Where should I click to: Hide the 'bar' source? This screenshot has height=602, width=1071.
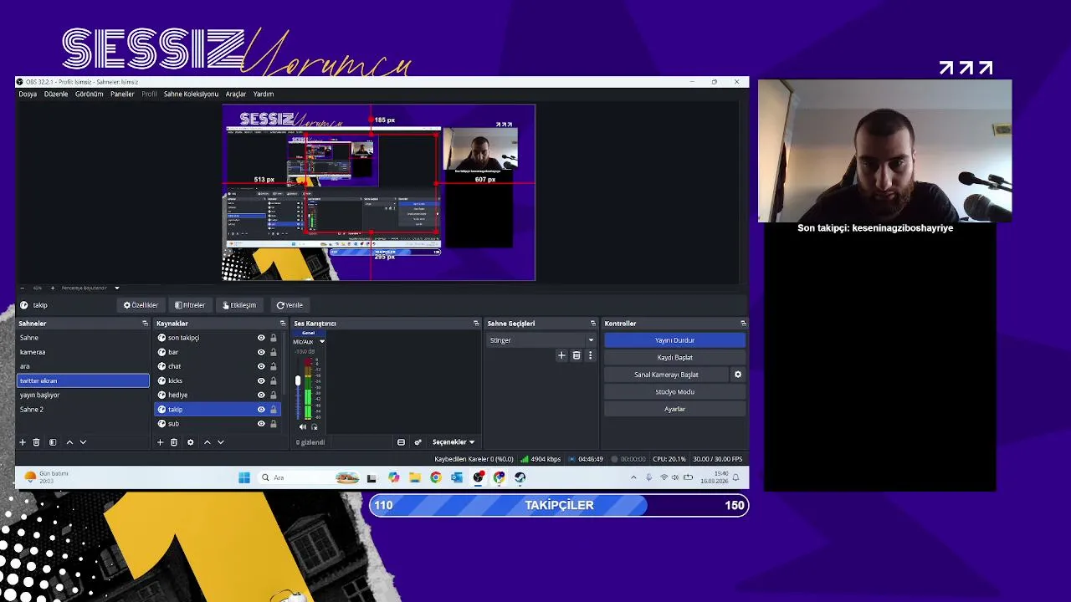pyautogui.click(x=261, y=352)
